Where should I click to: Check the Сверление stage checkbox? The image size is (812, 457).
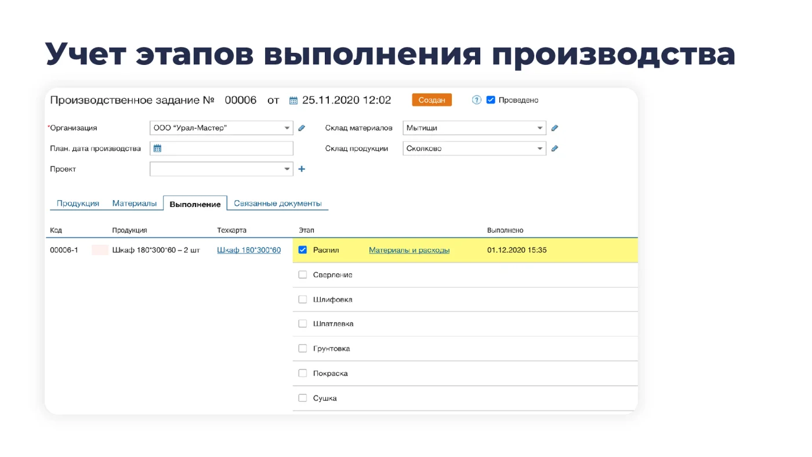pos(302,275)
